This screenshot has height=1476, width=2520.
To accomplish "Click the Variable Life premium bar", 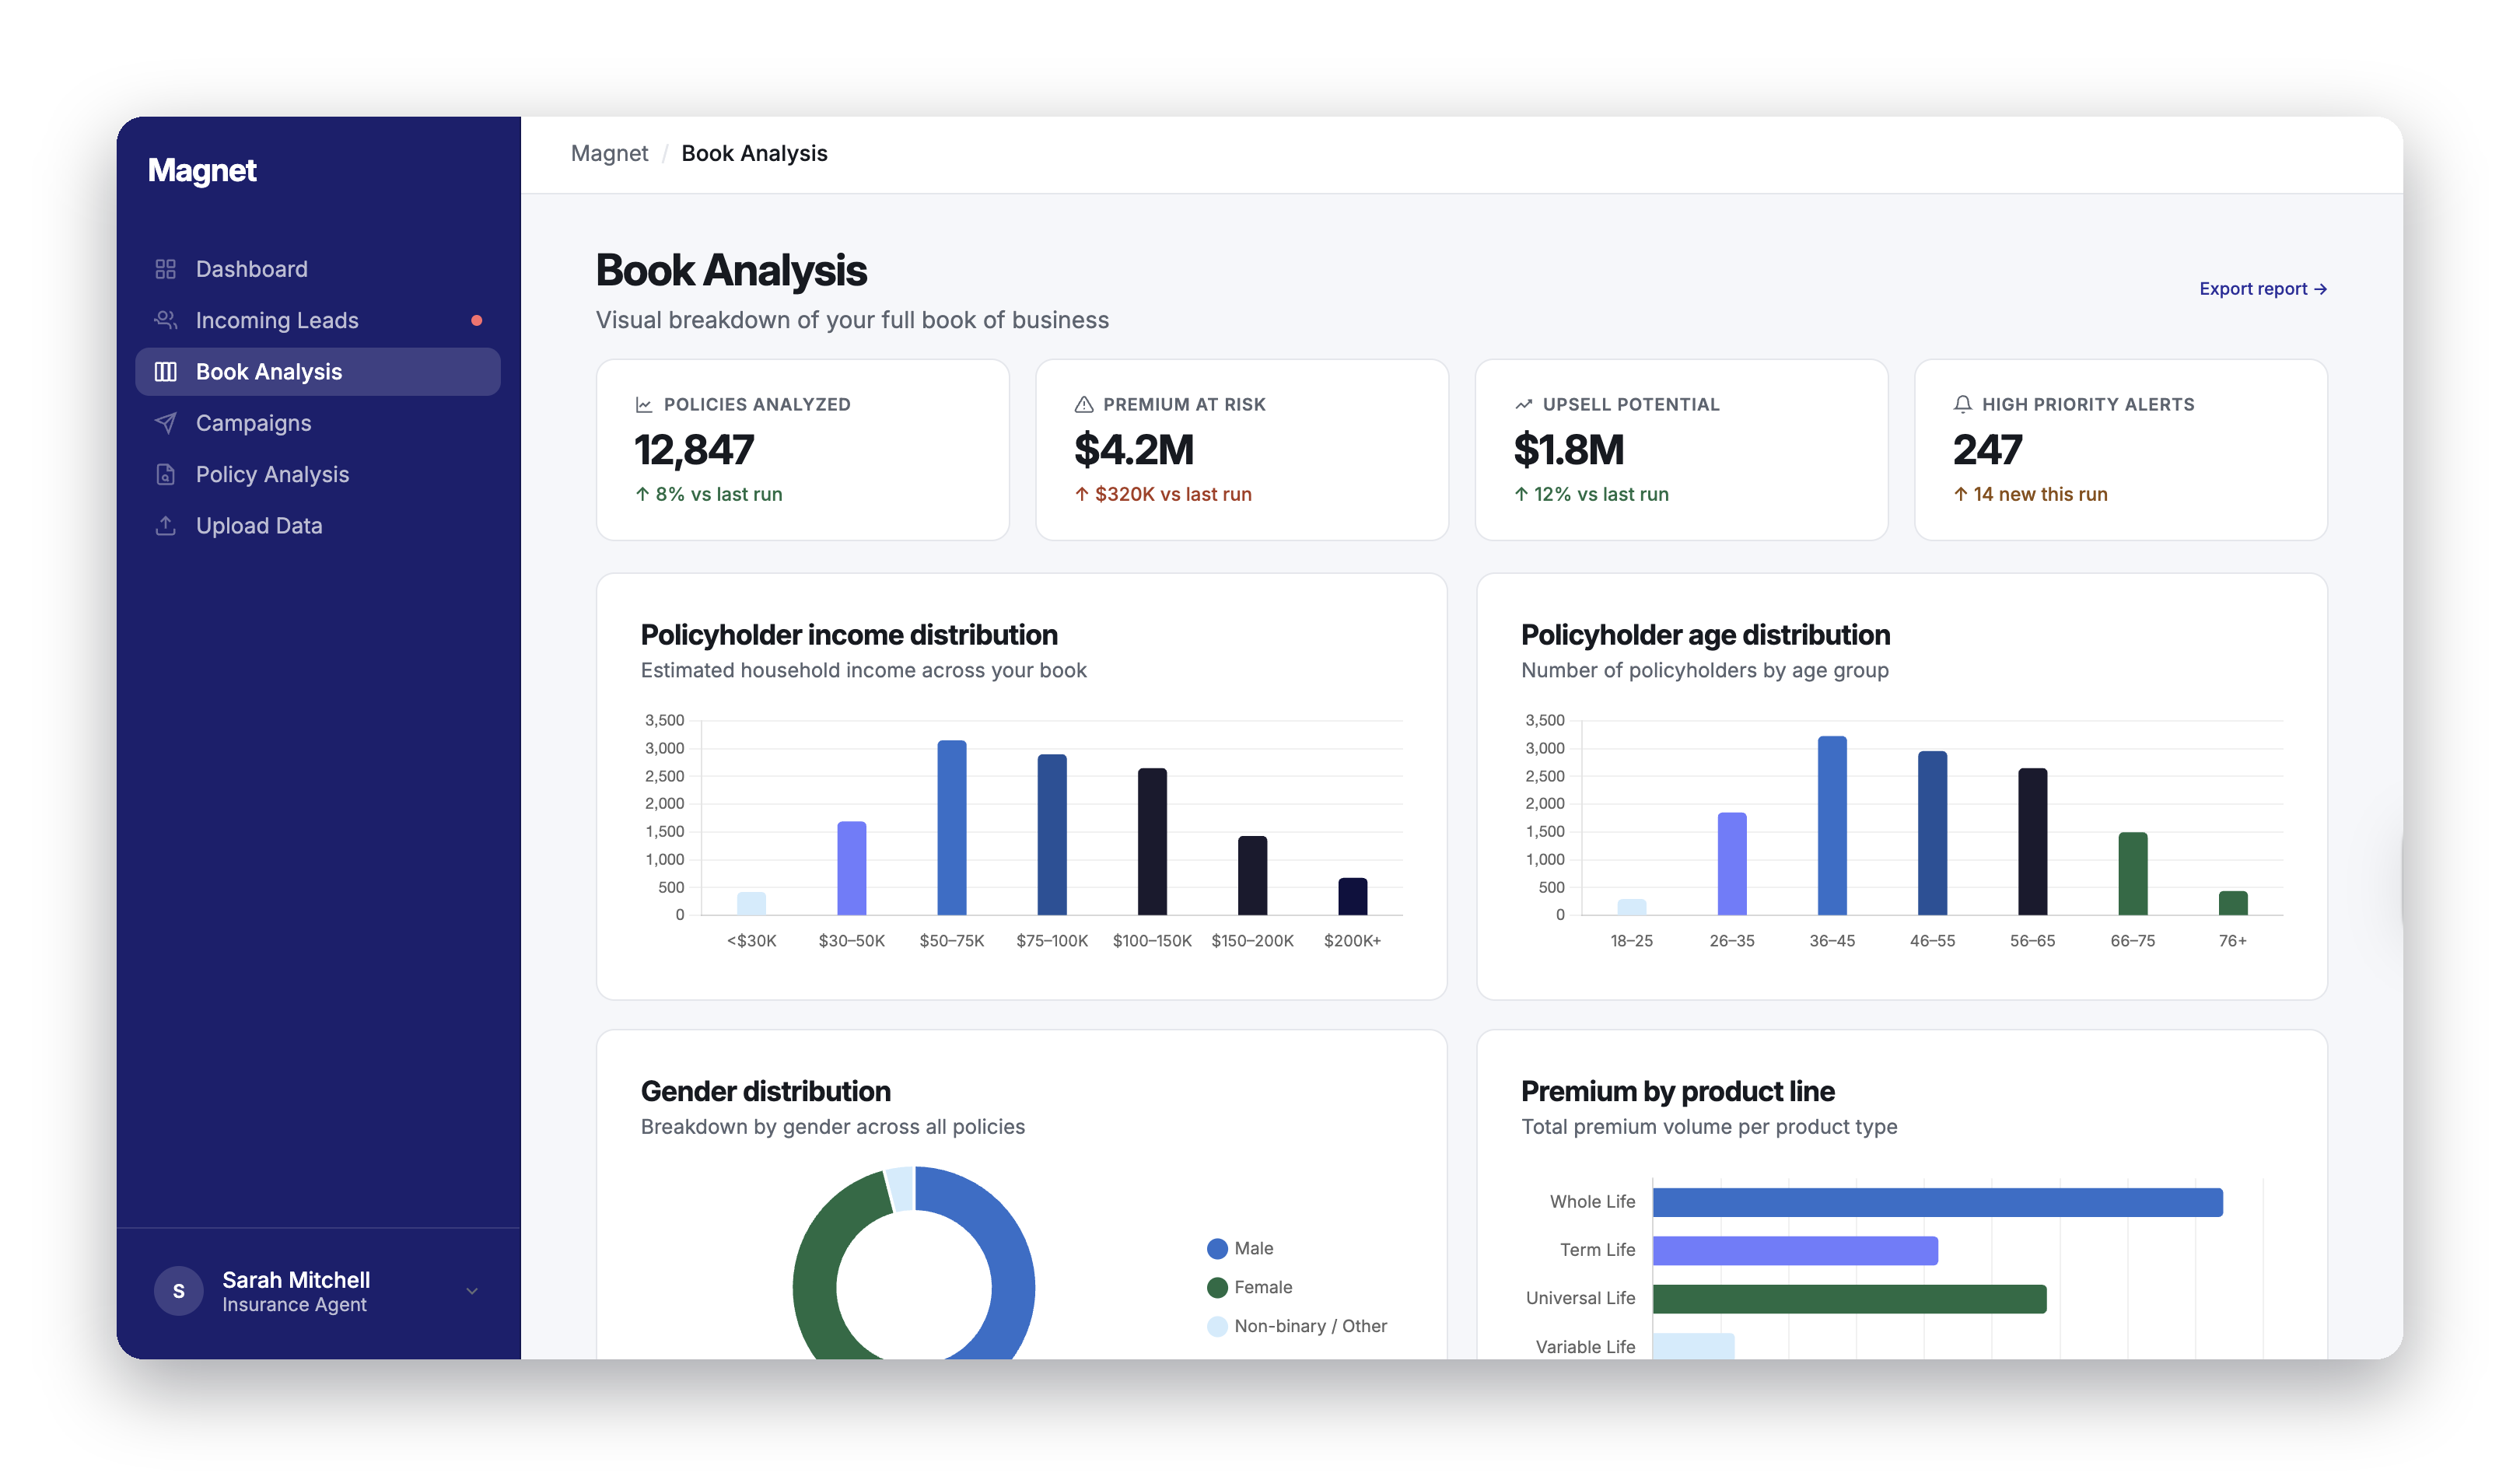I will coord(1694,1346).
